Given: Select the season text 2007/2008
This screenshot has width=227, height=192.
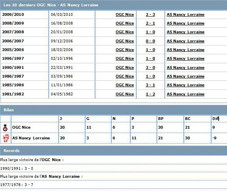Looking at the screenshot, I should point(13,32).
